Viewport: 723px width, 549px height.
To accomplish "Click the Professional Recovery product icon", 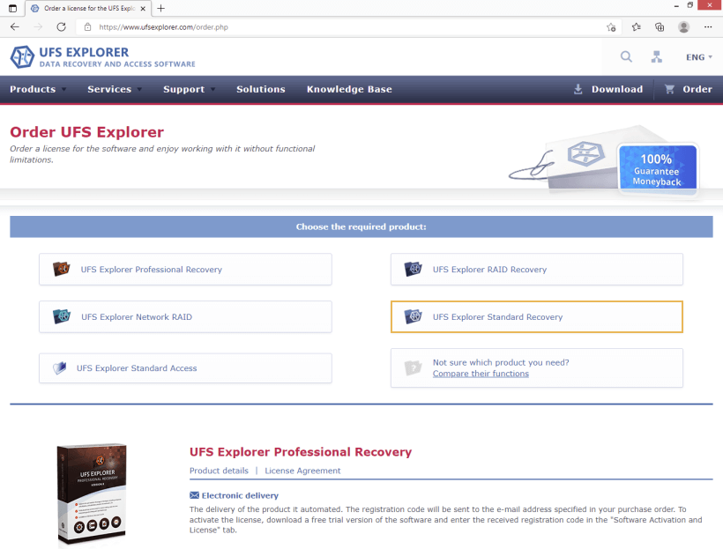I will point(61,268).
